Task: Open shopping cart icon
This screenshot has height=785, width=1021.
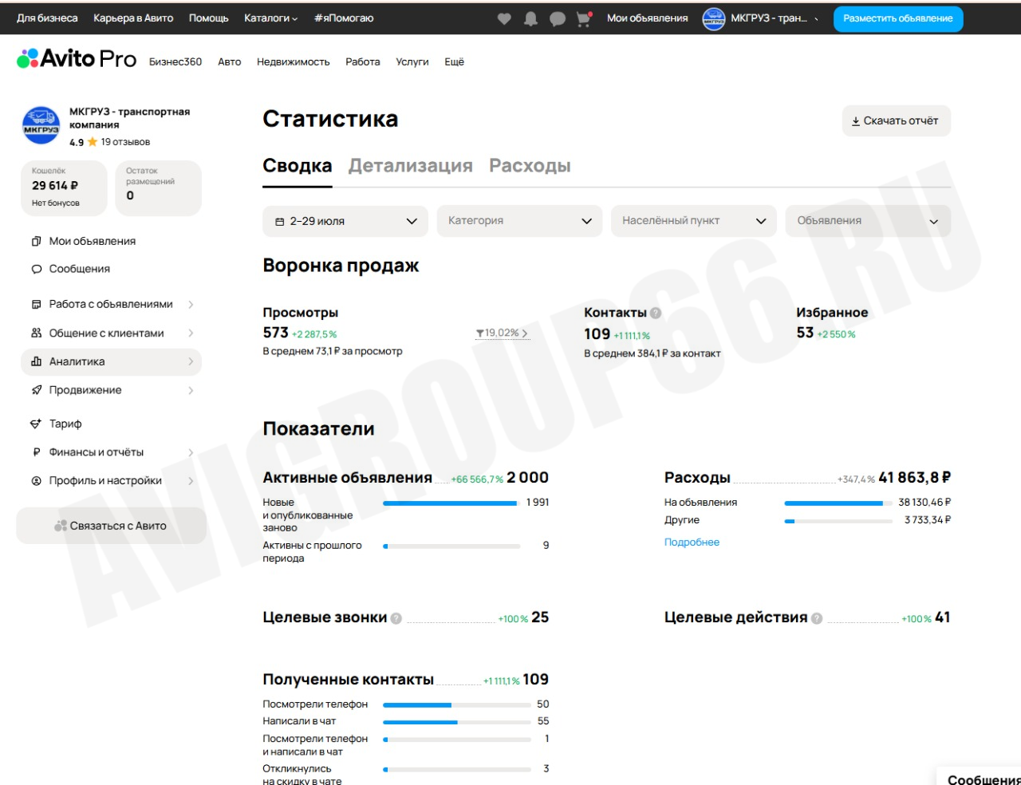Action: pyautogui.click(x=584, y=18)
